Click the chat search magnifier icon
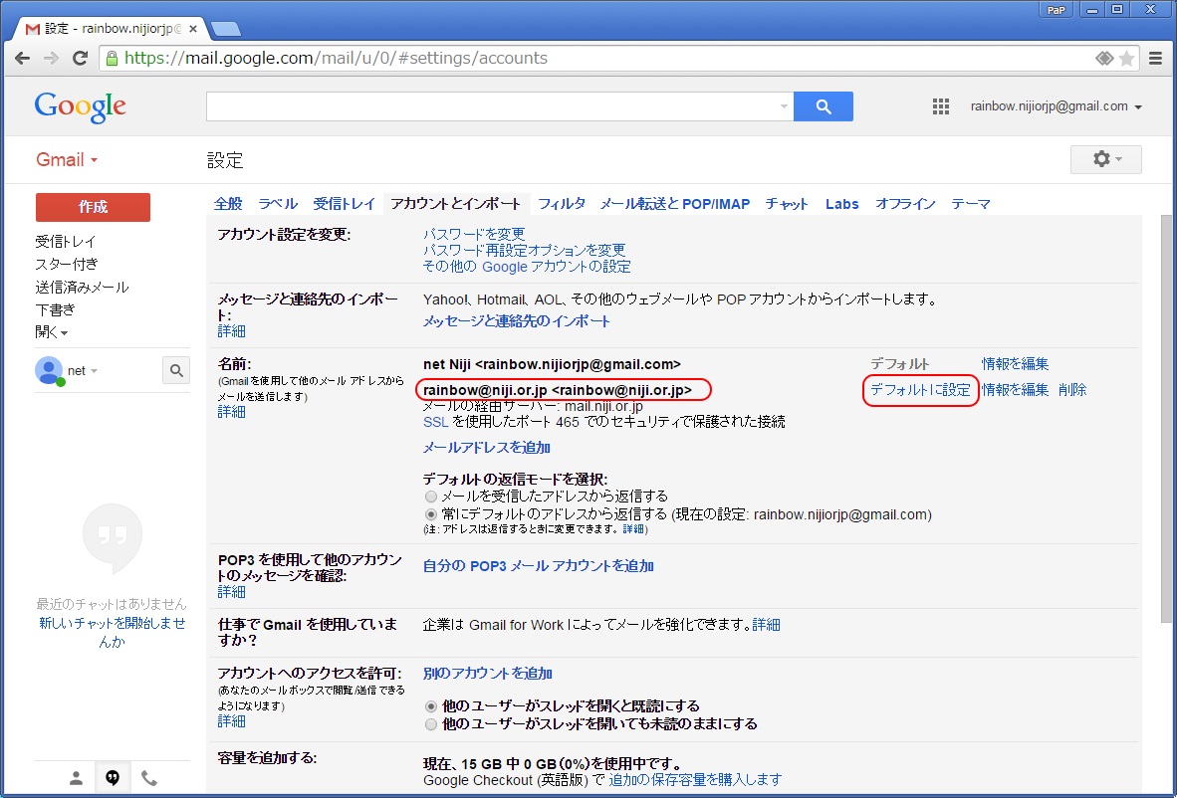The image size is (1177, 798). click(x=176, y=370)
